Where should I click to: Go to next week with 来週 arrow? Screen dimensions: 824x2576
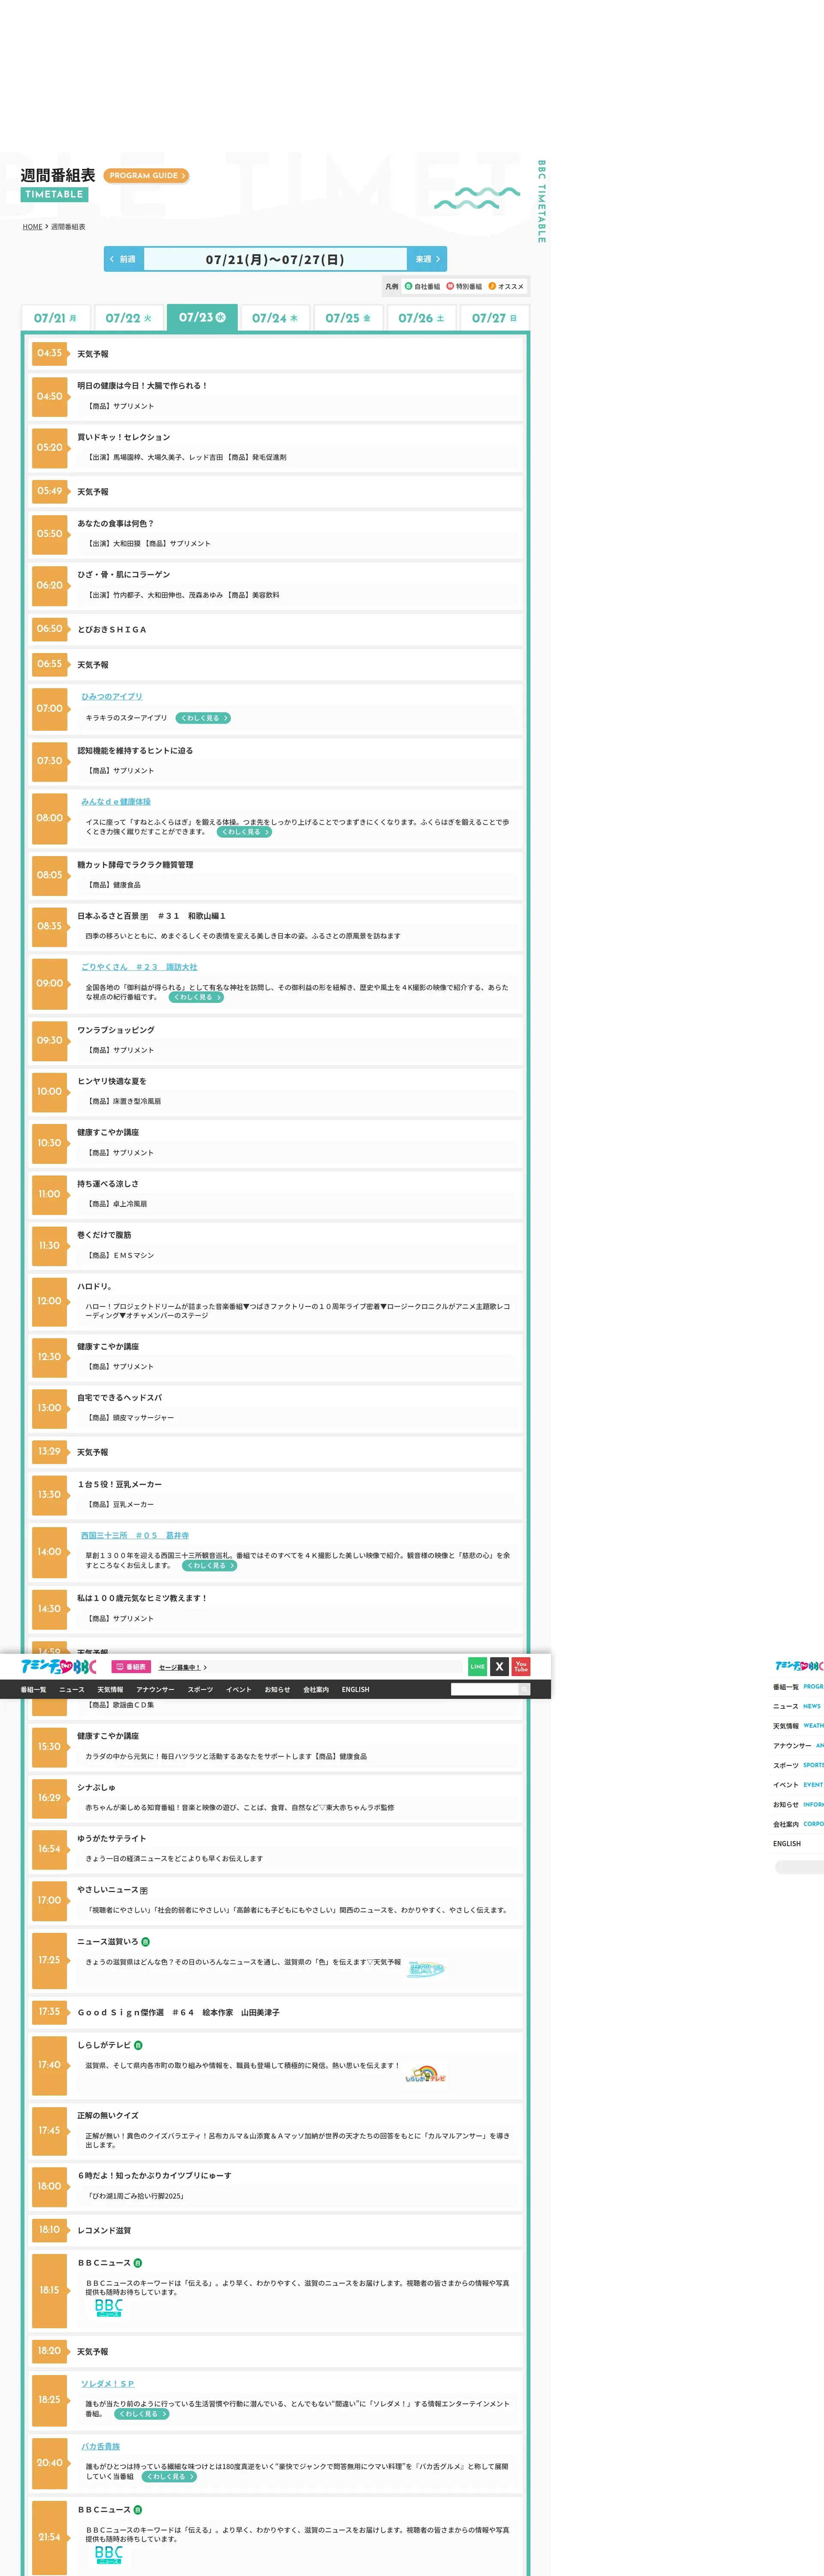point(427,259)
